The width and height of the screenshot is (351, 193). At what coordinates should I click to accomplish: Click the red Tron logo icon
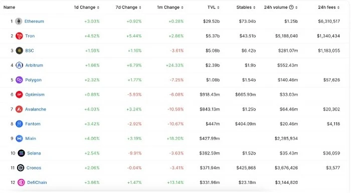[x=19, y=36]
